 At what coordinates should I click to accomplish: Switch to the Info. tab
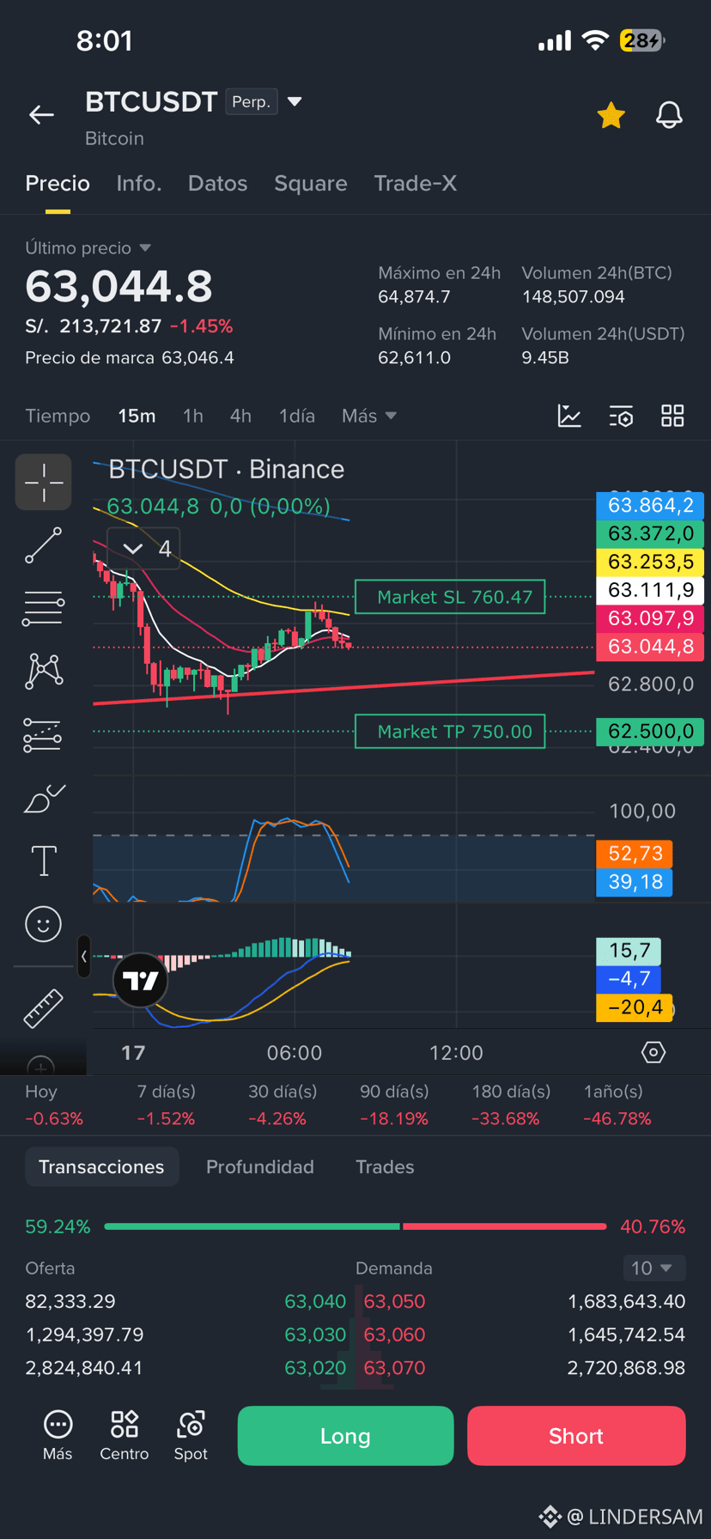[x=139, y=183]
